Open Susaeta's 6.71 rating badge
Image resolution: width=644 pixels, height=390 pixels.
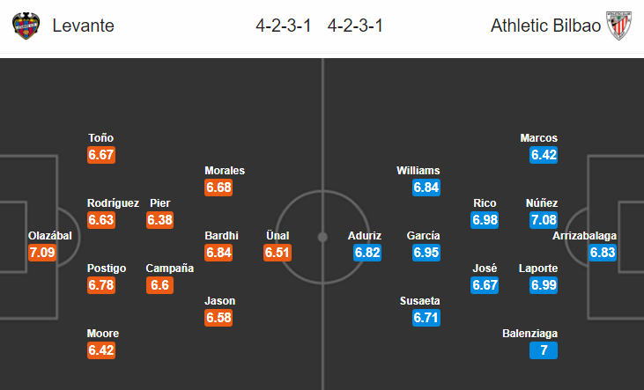click(426, 317)
